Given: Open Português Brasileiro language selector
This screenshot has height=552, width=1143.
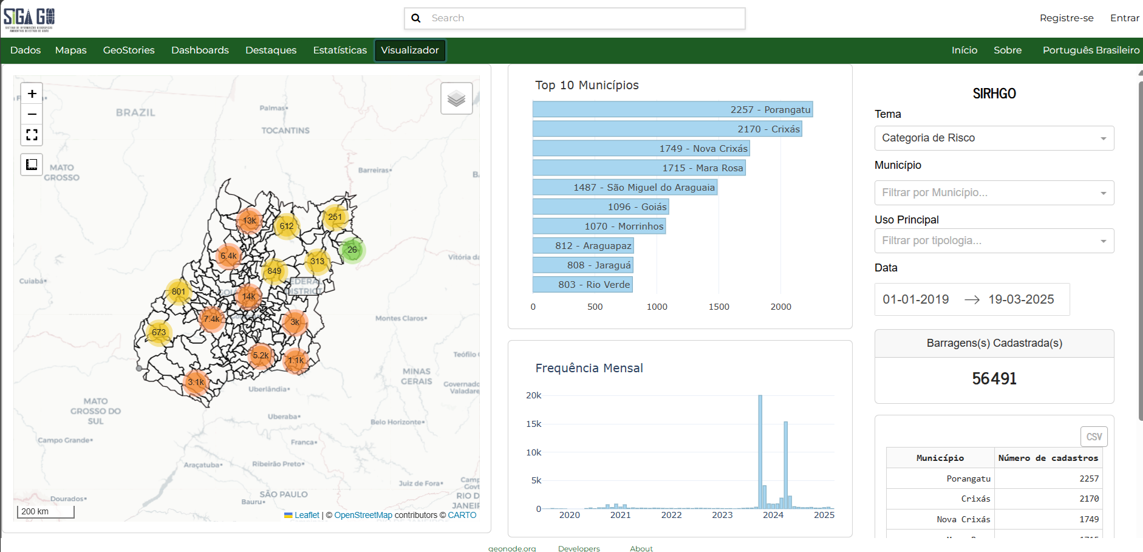Looking at the screenshot, I should tap(1091, 50).
